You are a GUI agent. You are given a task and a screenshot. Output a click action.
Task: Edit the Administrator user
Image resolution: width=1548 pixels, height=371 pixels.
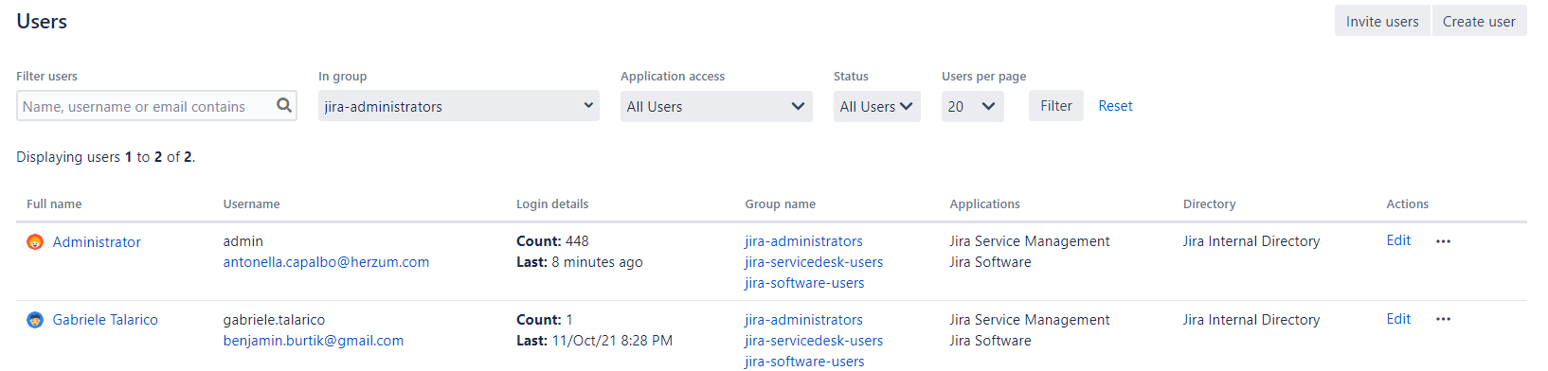click(x=1398, y=240)
